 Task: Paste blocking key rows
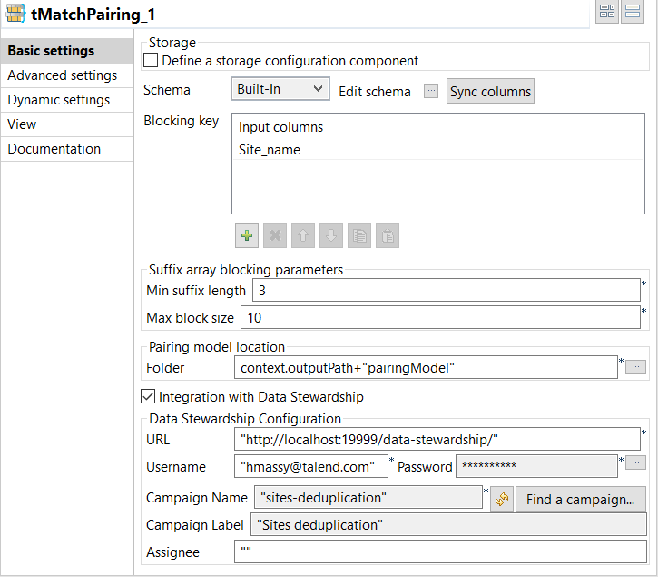[x=388, y=235]
